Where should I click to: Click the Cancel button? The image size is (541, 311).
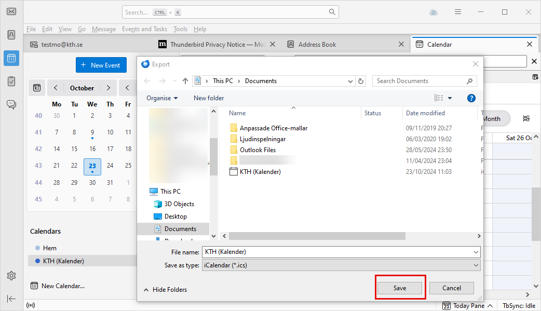[x=451, y=288]
